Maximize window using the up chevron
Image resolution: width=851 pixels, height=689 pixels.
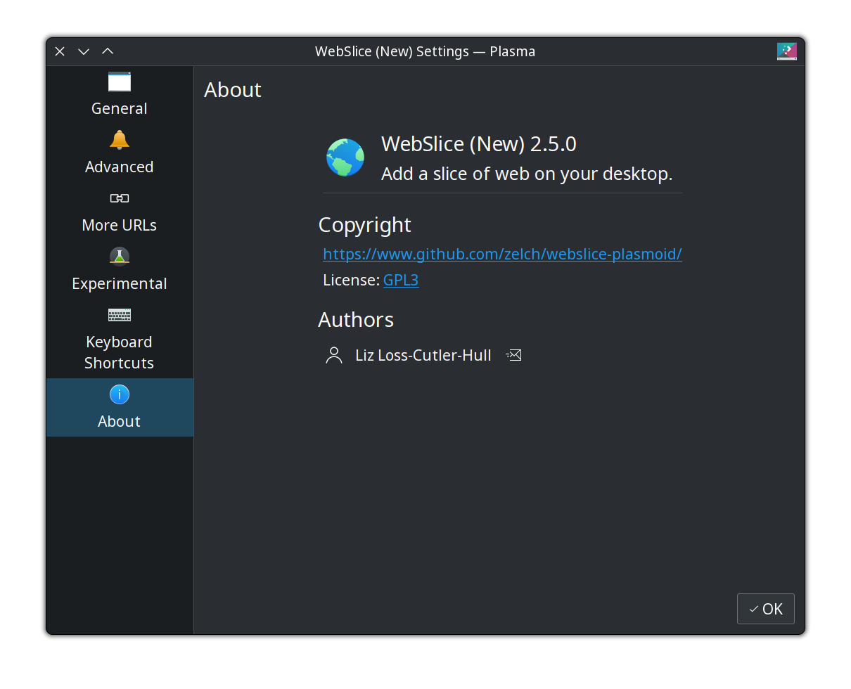click(x=108, y=51)
